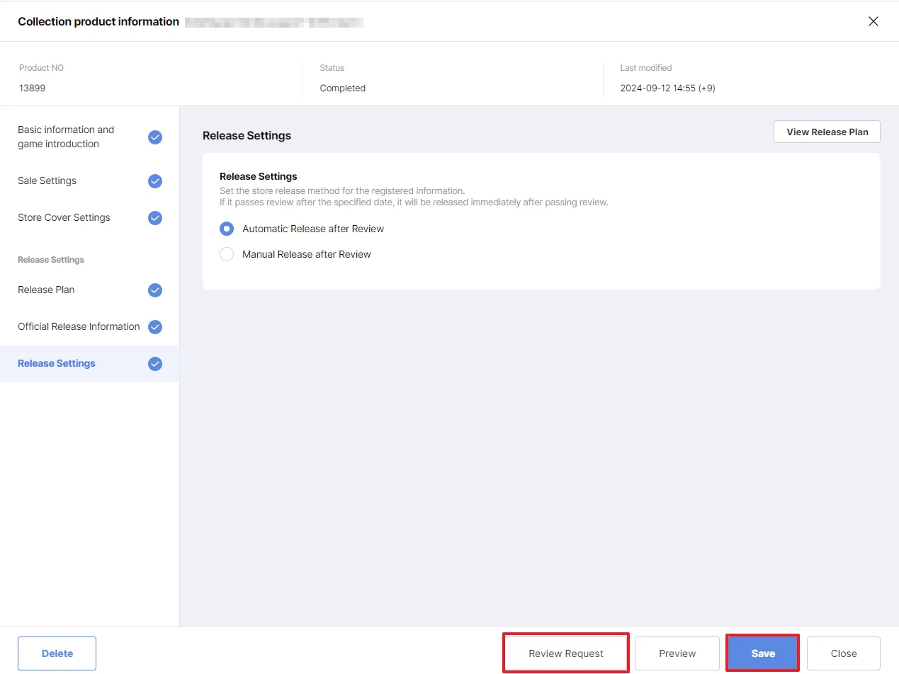Open Official Release Information section
This screenshot has height=674, width=899.
pos(79,326)
